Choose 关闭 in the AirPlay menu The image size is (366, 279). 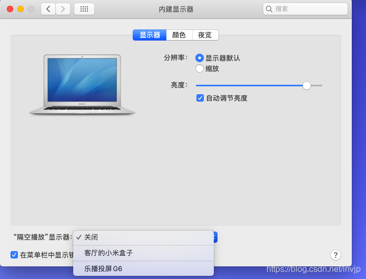click(144, 237)
